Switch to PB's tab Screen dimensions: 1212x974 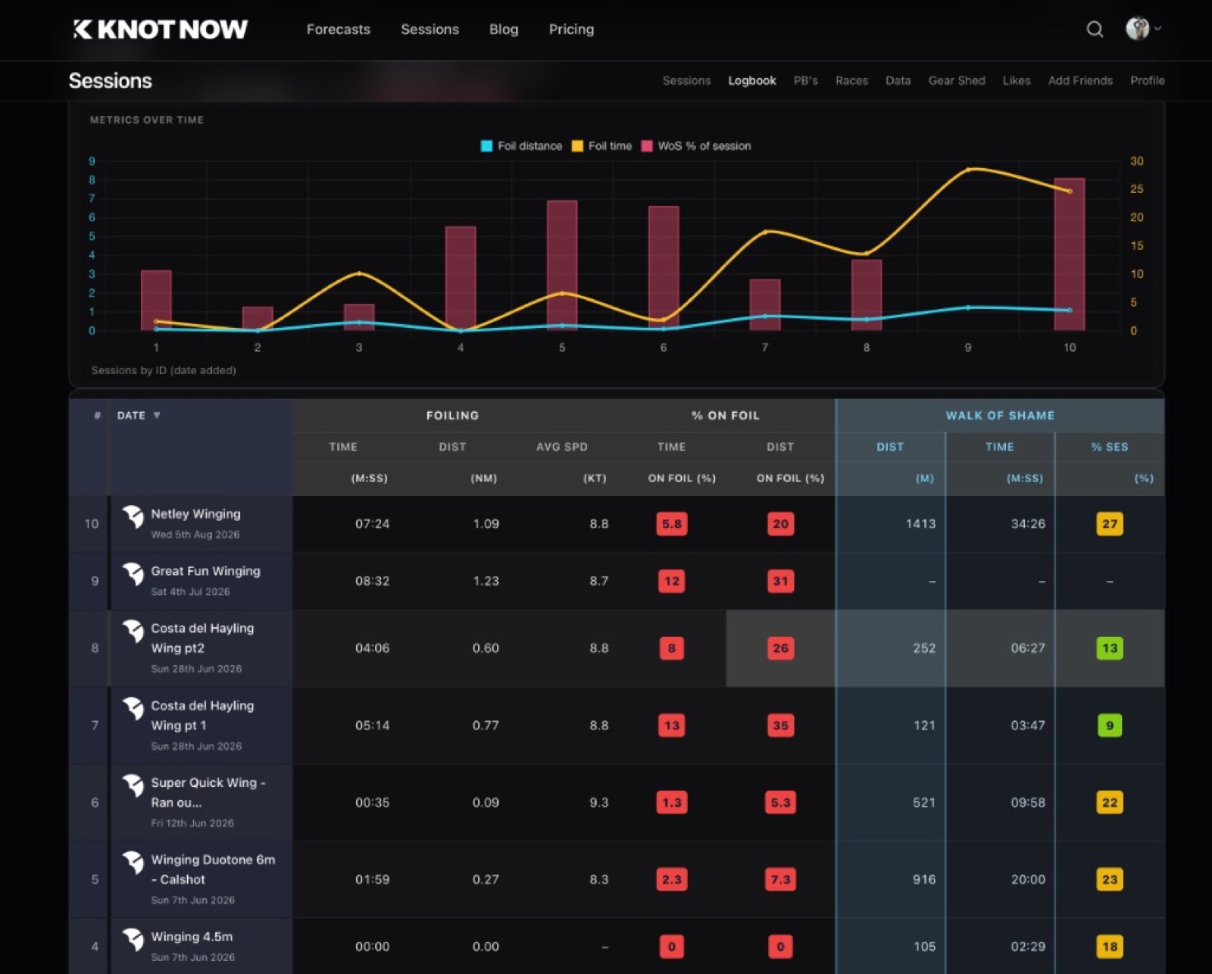coord(806,80)
